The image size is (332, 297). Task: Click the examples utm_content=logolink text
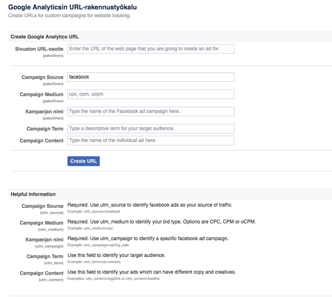pos(113,279)
